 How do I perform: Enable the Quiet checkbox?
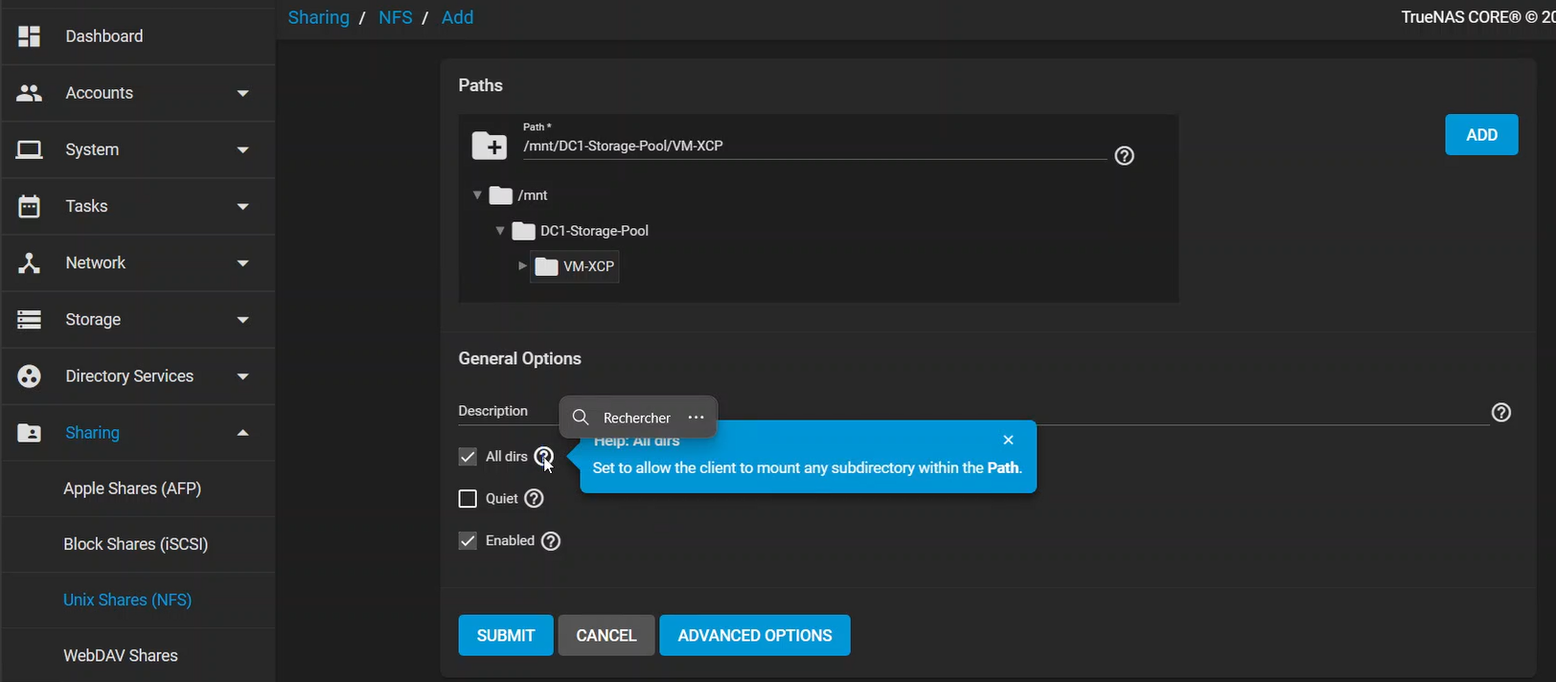[468, 499]
